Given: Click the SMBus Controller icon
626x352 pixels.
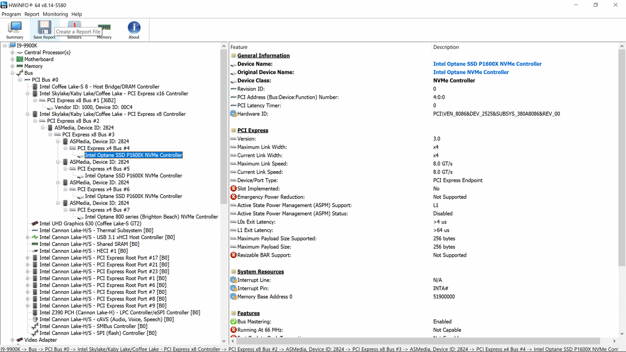Looking at the screenshot, I should (x=35, y=326).
